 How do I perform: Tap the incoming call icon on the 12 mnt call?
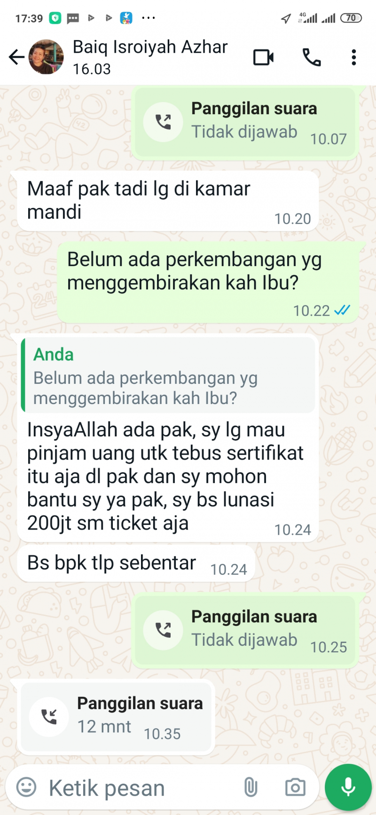point(49,717)
